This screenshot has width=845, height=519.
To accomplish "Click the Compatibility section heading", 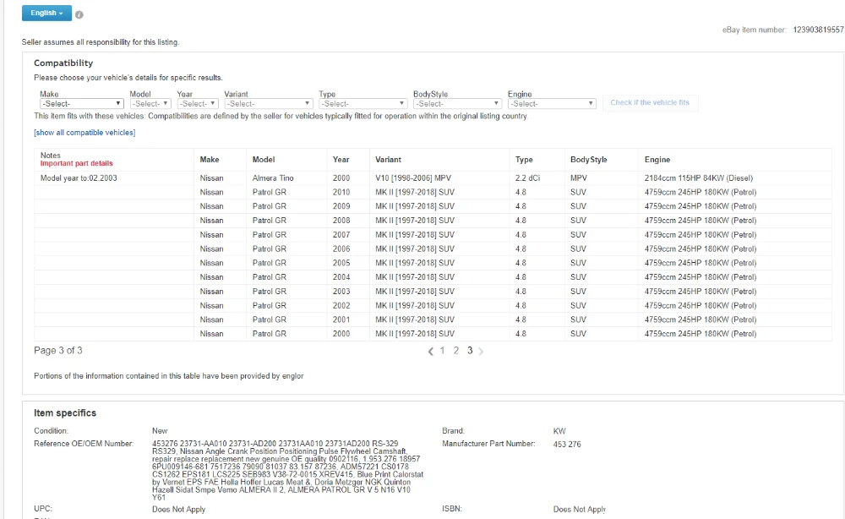I will coord(63,63).
